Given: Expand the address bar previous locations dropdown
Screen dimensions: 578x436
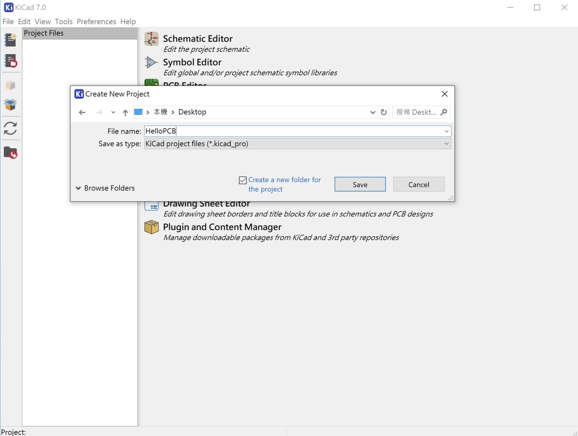Looking at the screenshot, I should [373, 112].
